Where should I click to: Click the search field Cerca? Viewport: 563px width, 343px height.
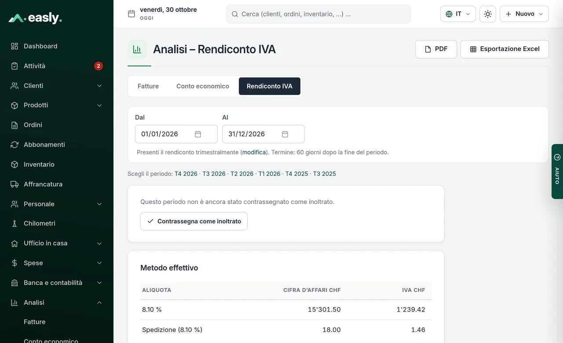(x=318, y=14)
